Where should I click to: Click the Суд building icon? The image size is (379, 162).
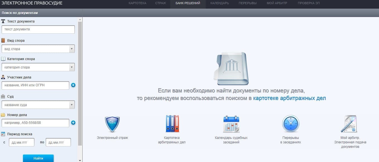pos(3,96)
